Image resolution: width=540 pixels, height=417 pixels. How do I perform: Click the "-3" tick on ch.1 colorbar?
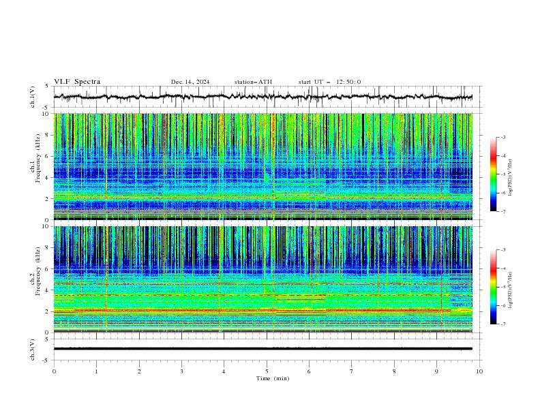click(x=503, y=137)
